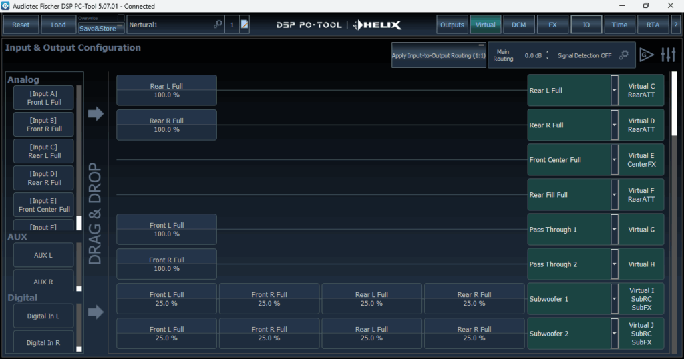
Task: Open the setup name gear settings
Action: (218, 25)
